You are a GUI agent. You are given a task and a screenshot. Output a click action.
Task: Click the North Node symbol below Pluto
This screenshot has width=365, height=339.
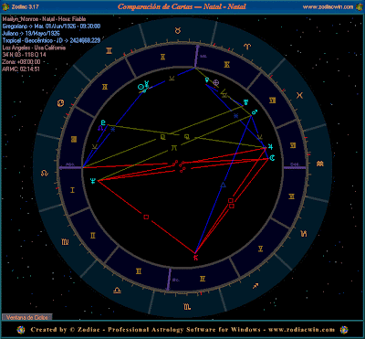click(x=100, y=129)
